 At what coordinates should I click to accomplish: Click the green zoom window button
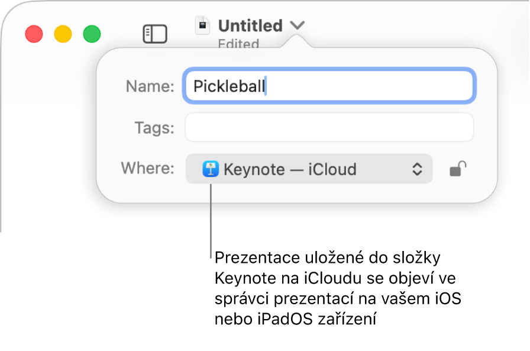(92, 34)
